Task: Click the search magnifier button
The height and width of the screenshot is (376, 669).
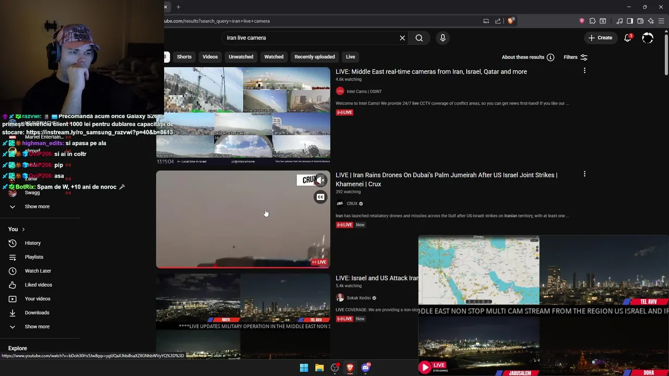Action: [x=419, y=38]
